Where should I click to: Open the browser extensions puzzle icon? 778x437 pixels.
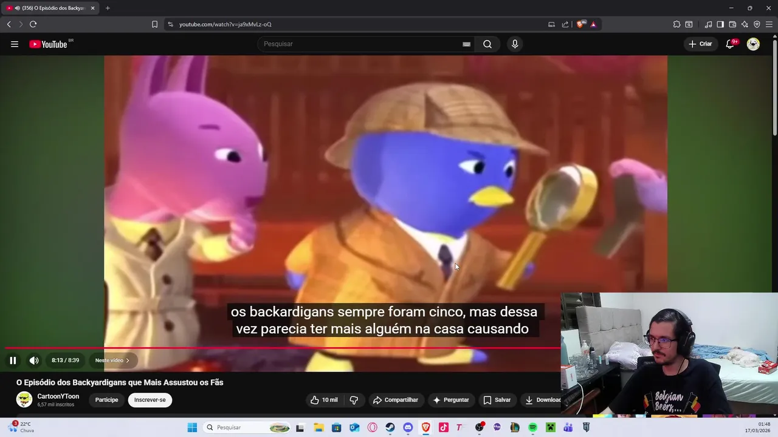676,24
